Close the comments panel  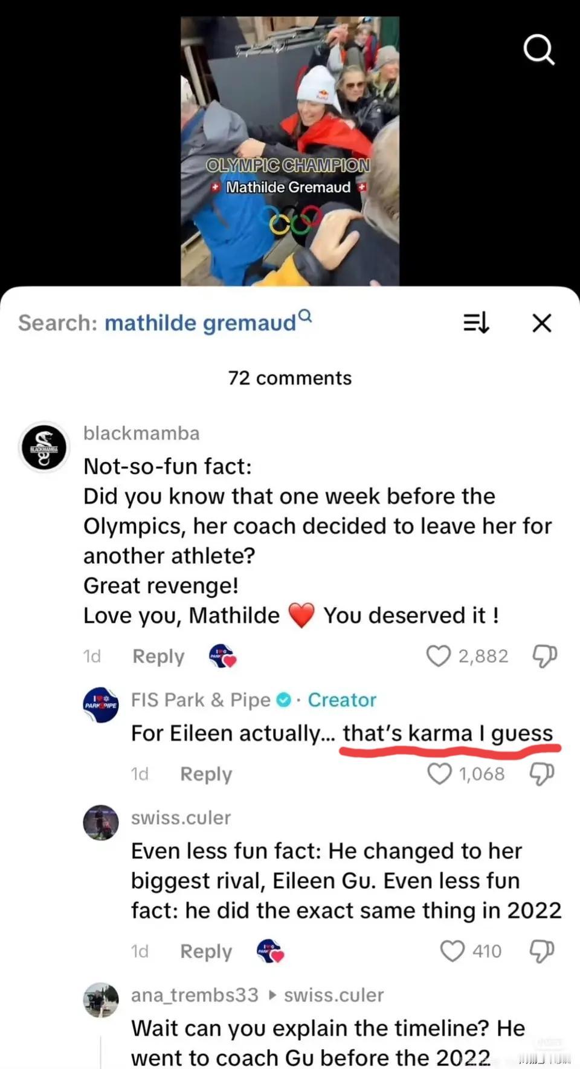pyautogui.click(x=542, y=323)
